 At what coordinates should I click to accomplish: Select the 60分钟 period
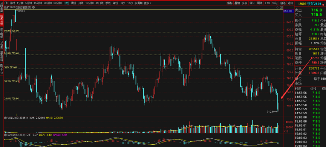[58, 3]
